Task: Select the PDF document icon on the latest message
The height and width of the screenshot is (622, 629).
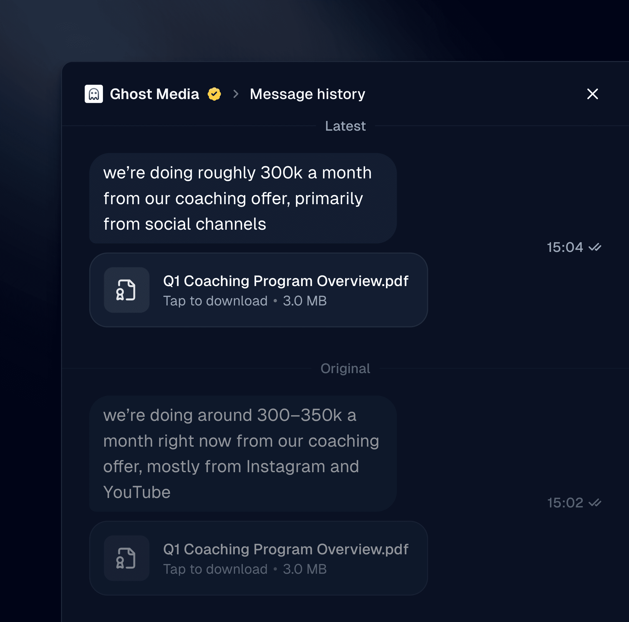Action: [127, 290]
